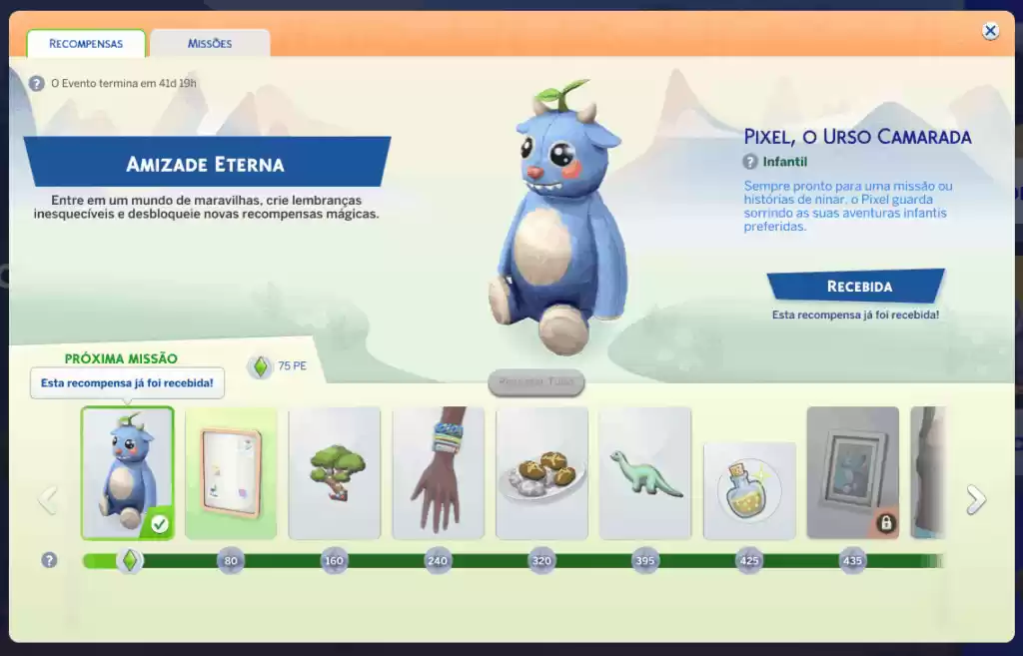Click the greyed-out button below the bear
Screen dimensions: 1023x656
tap(536, 382)
